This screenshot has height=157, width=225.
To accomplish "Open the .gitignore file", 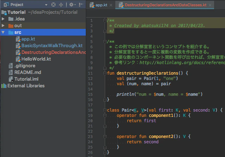I will [x=25, y=65].
